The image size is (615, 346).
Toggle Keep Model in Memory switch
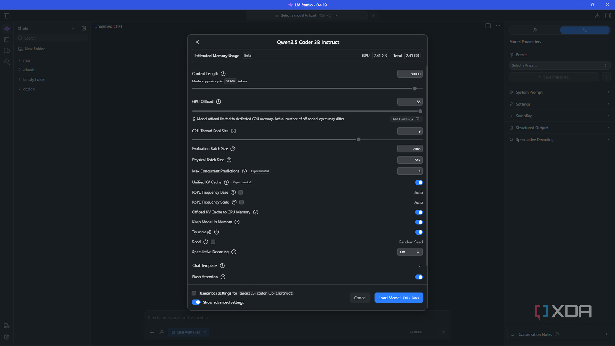tap(419, 222)
